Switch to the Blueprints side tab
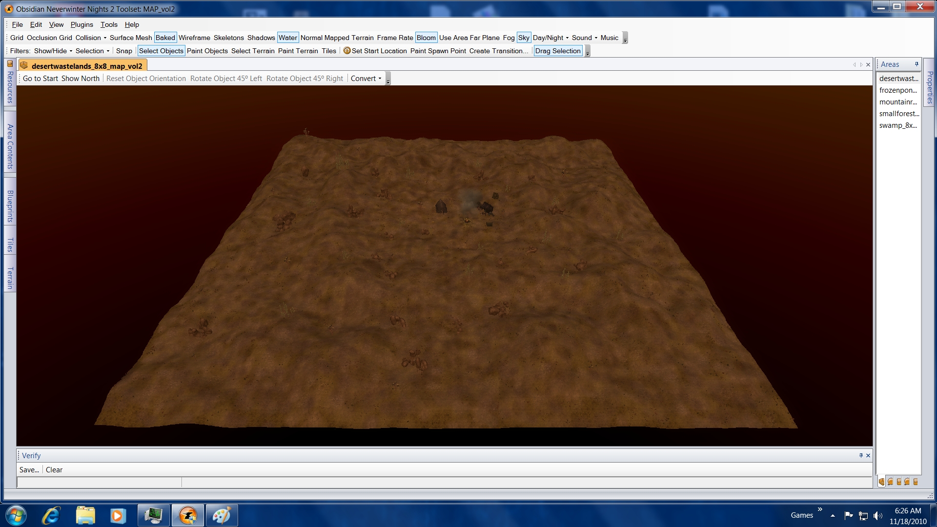The image size is (937, 527). tap(10, 206)
